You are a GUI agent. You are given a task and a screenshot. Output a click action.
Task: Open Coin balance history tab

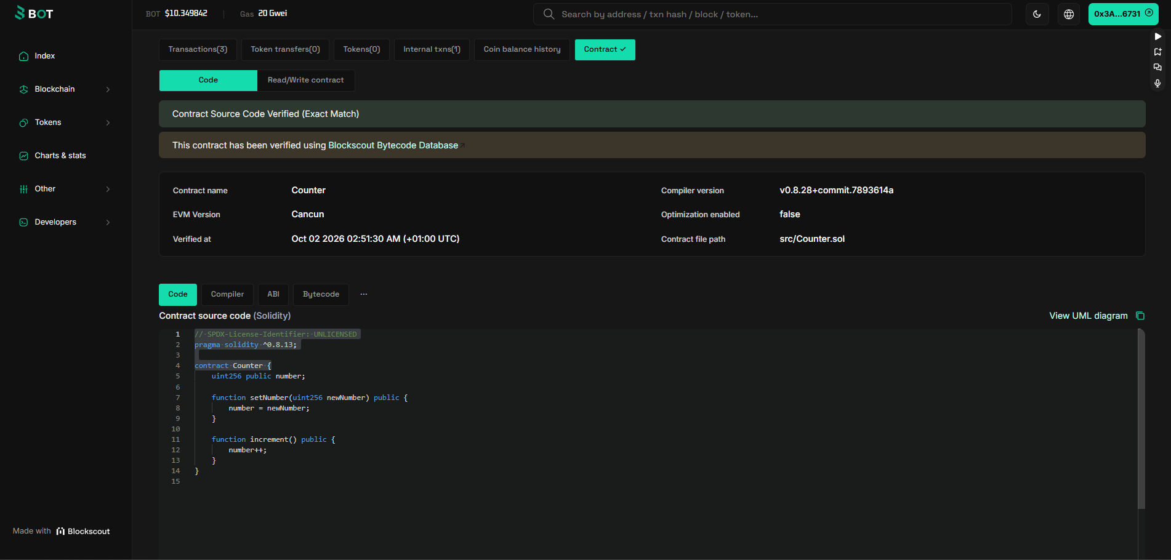pos(522,49)
